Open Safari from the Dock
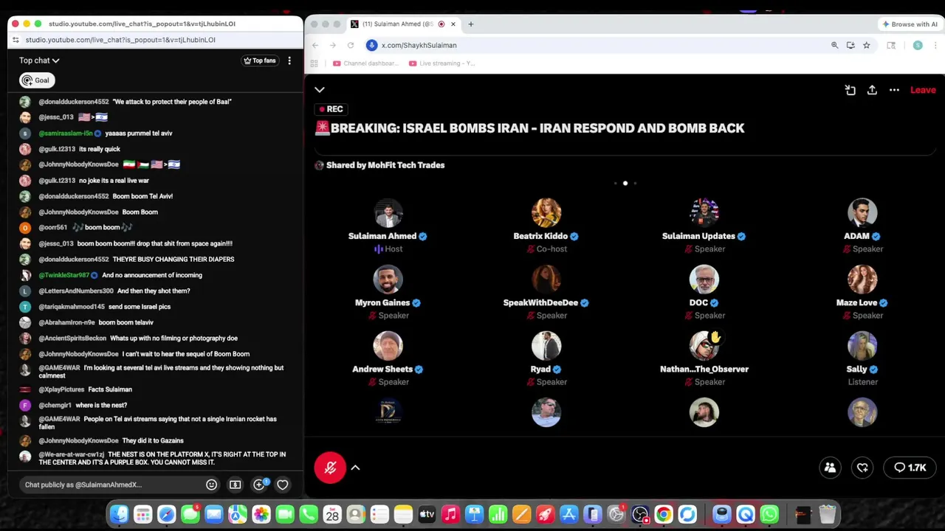 (167, 514)
